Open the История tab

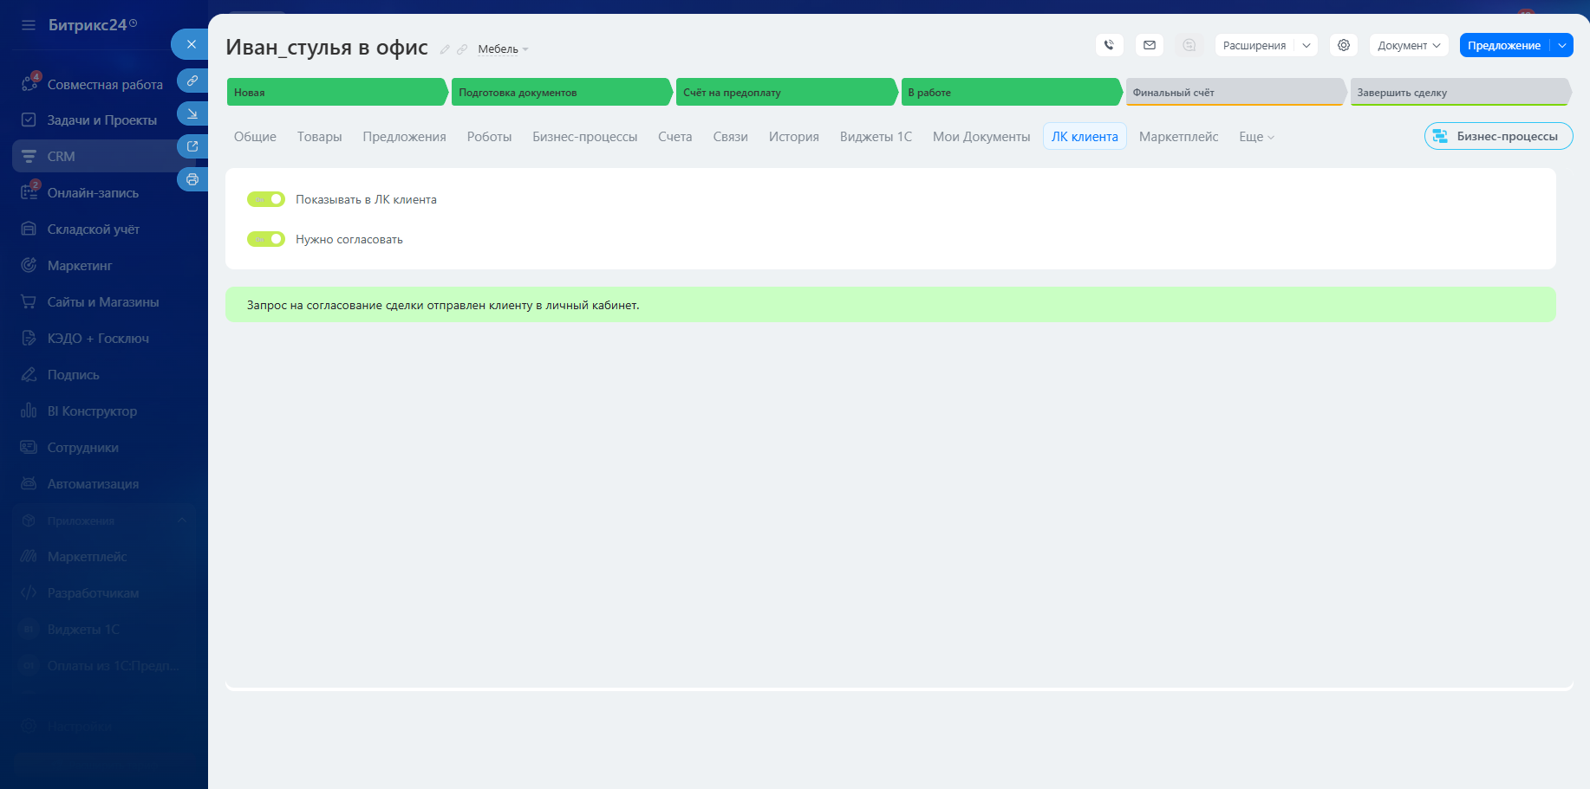(793, 137)
